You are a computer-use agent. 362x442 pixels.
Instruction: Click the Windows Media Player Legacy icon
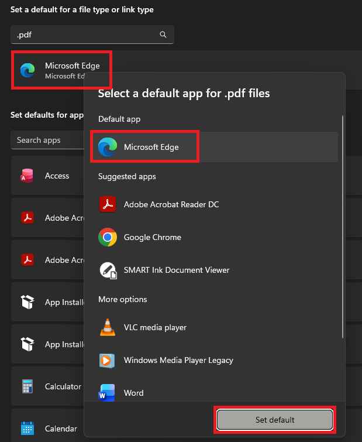point(107,361)
